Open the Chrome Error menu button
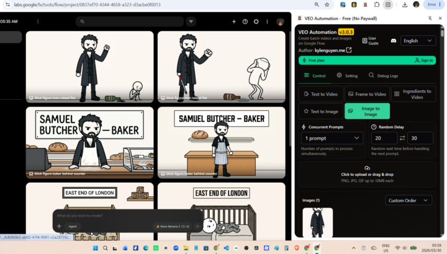 click(x=434, y=4)
